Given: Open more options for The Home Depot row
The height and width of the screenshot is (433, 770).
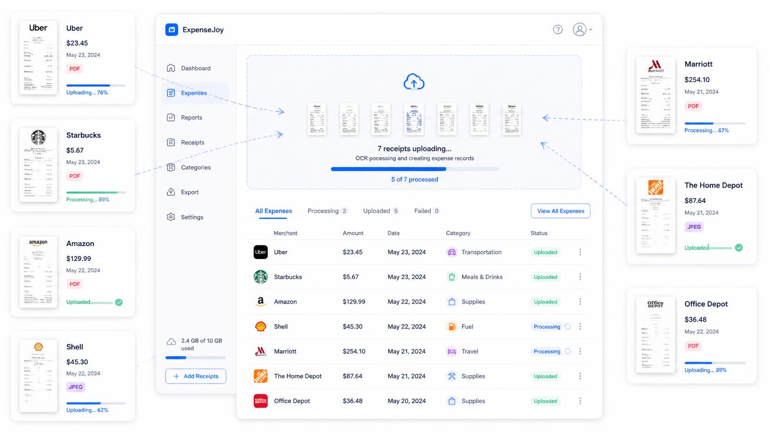Looking at the screenshot, I should tap(580, 376).
